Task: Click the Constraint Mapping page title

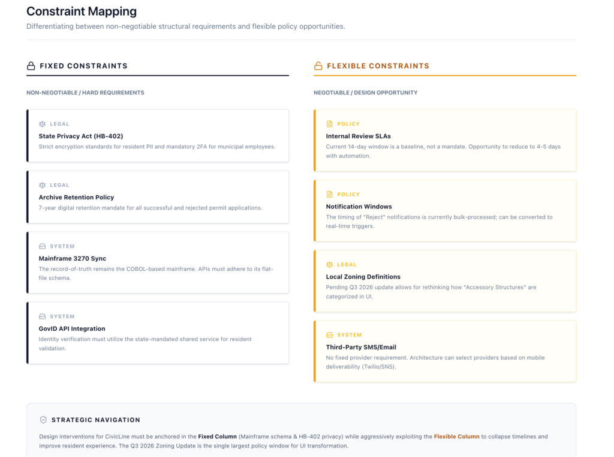Action: click(x=82, y=11)
